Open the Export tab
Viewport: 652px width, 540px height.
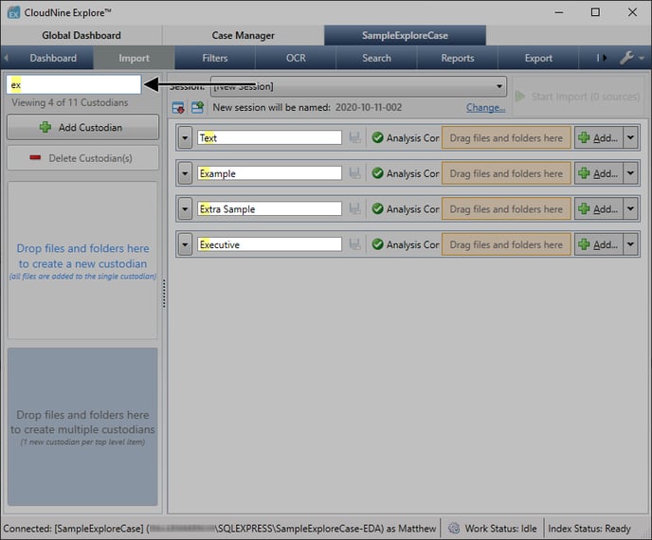(x=538, y=58)
